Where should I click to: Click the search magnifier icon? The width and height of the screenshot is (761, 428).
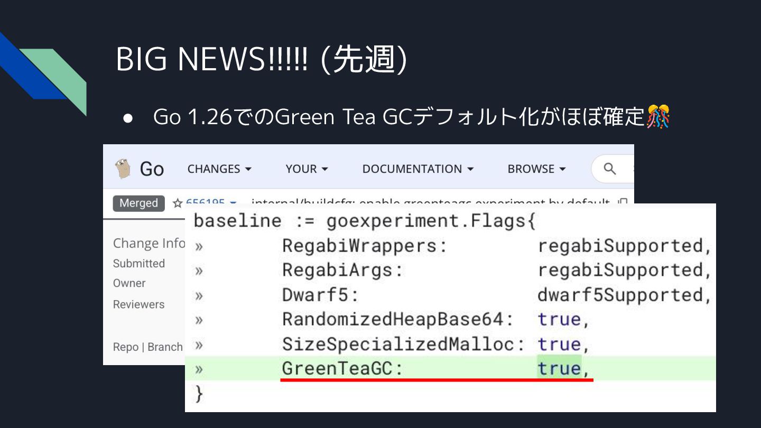tap(610, 169)
